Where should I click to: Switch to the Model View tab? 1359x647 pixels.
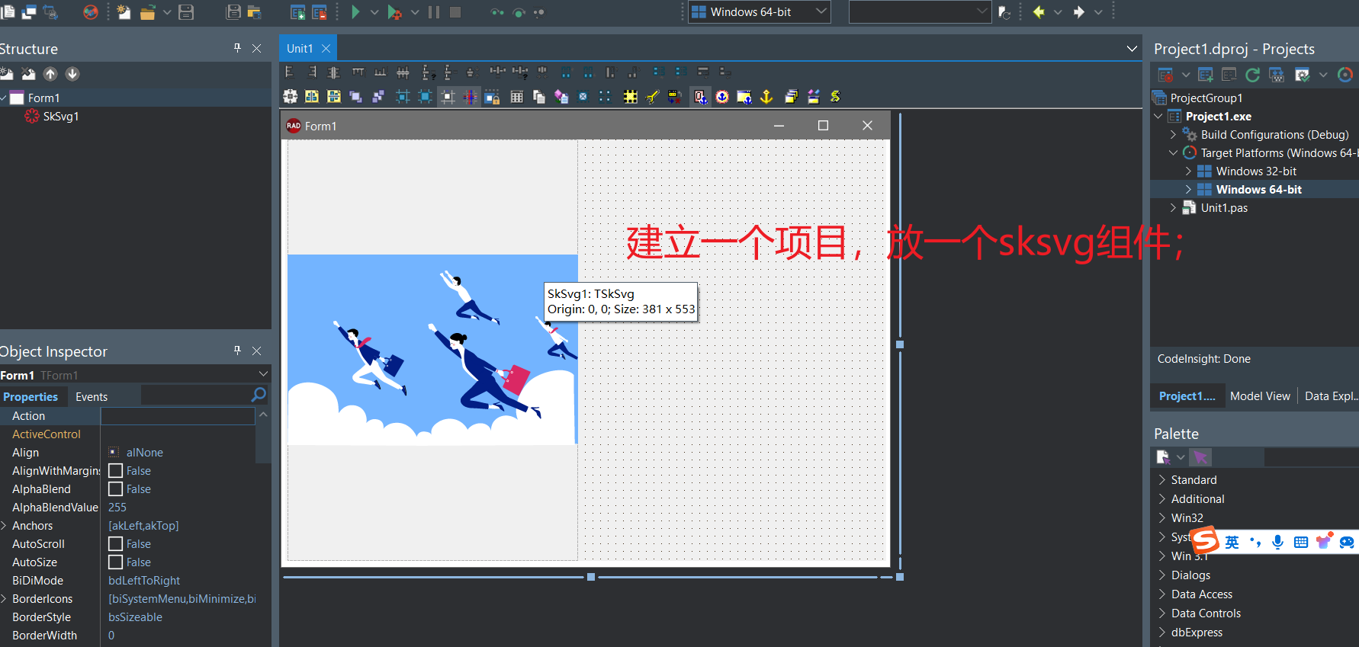(x=1260, y=396)
